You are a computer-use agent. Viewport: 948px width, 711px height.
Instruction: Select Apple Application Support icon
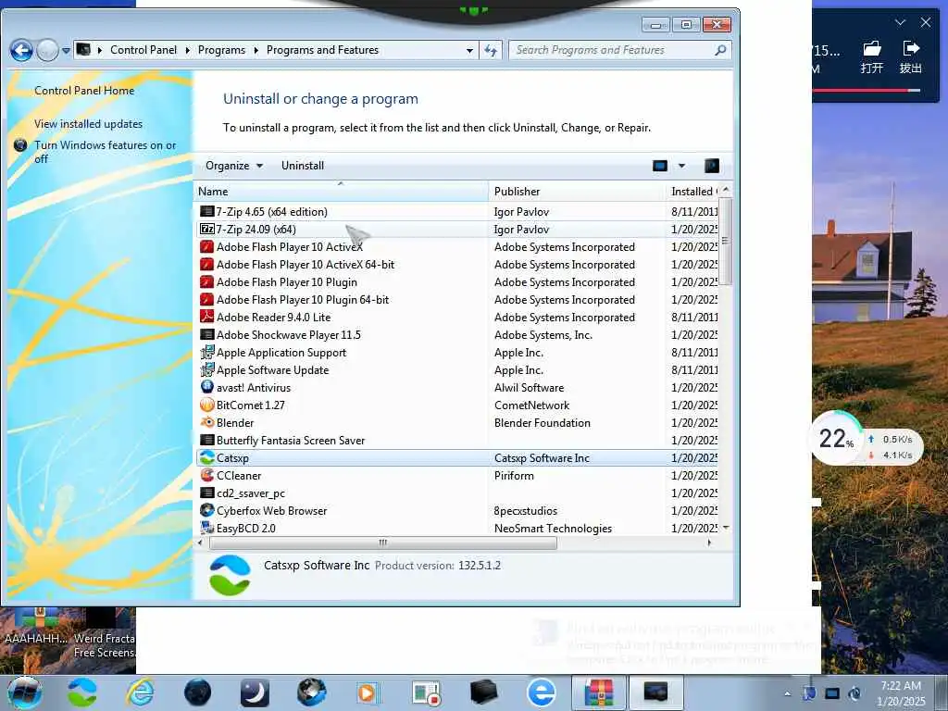coord(206,352)
